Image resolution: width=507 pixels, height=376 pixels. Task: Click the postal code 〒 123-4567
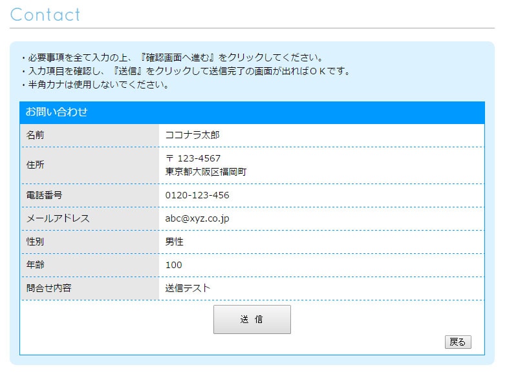point(193,158)
